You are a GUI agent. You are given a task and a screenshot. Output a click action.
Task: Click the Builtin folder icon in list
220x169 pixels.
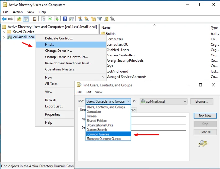(x=103, y=33)
